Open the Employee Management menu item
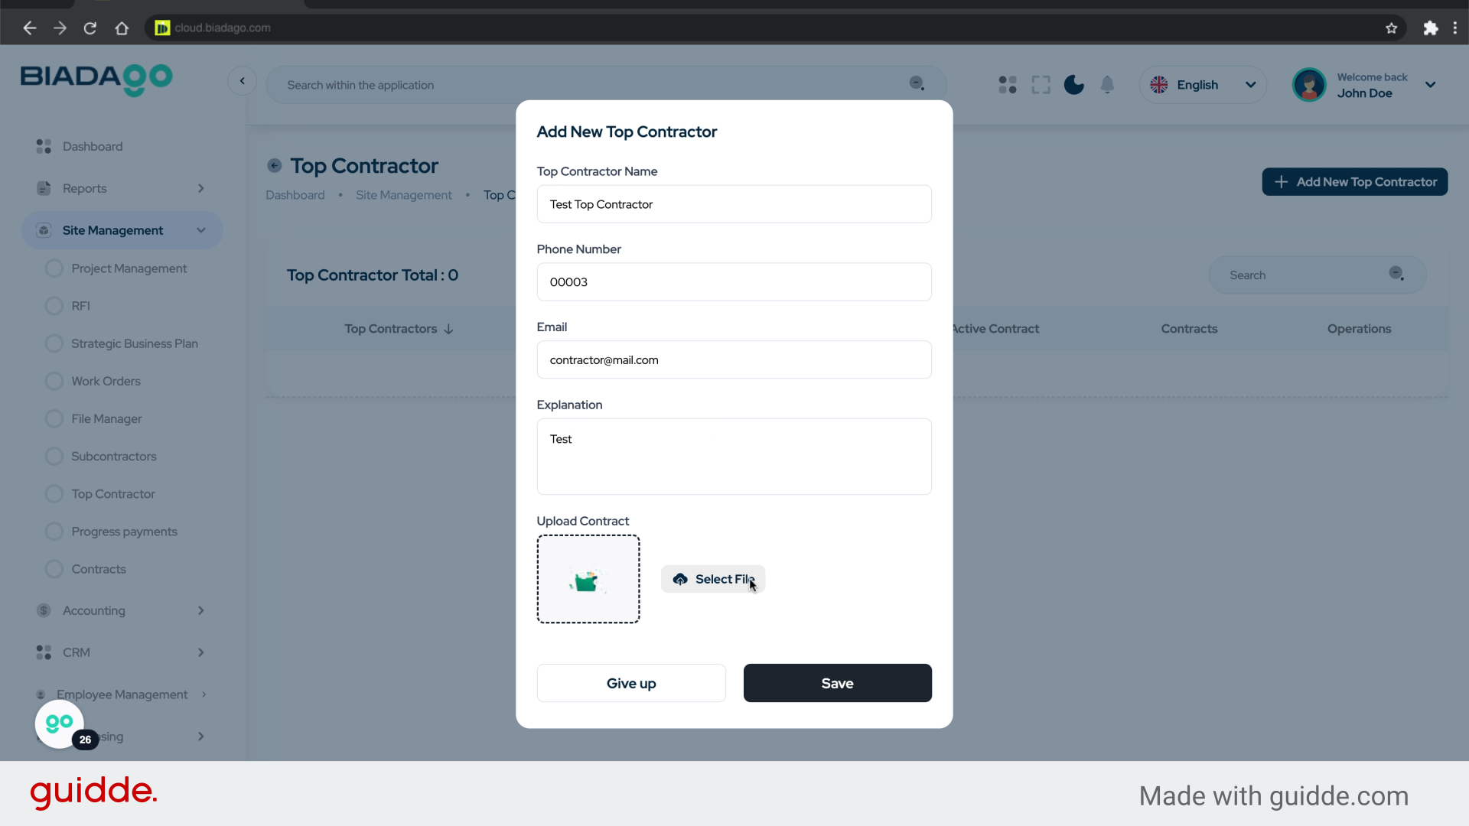The height and width of the screenshot is (826, 1469). tap(122, 694)
